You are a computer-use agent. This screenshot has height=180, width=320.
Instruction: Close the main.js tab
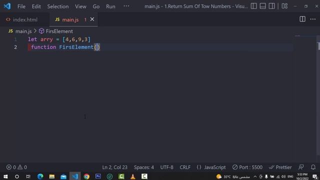(x=92, y=19)
